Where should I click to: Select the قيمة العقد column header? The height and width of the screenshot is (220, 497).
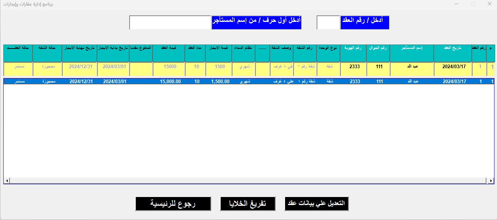pyautogui.click(x=169, y=53)
